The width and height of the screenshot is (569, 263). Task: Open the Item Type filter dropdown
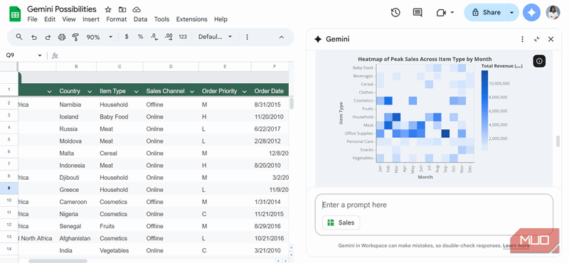136,92
